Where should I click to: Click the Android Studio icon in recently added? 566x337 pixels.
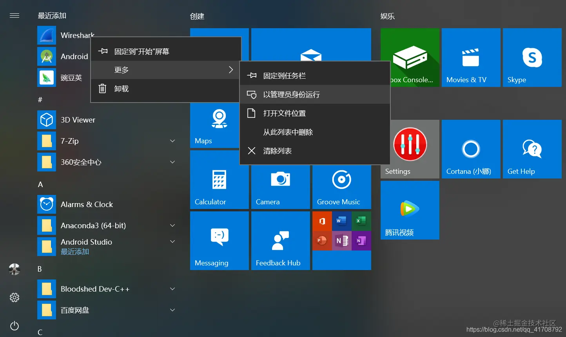pyautogui.click(x=47, y=56)
